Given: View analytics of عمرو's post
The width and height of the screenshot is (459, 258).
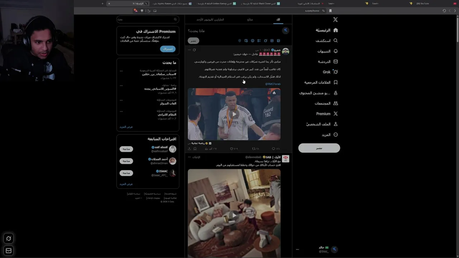Looking at the screenshot, I should pyautogui.click(x=212, y=149).
